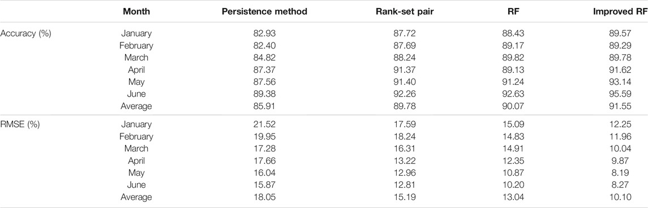Click the 18.05 Persistence average RMSE cell

[264, 197]
